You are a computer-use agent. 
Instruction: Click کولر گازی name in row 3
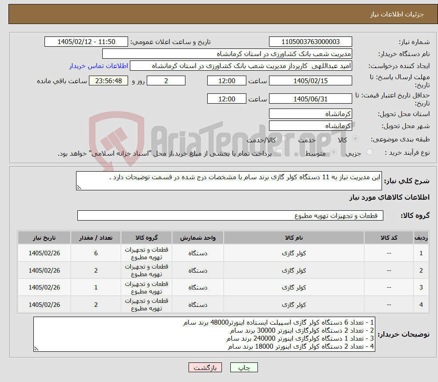click(294, 287)
